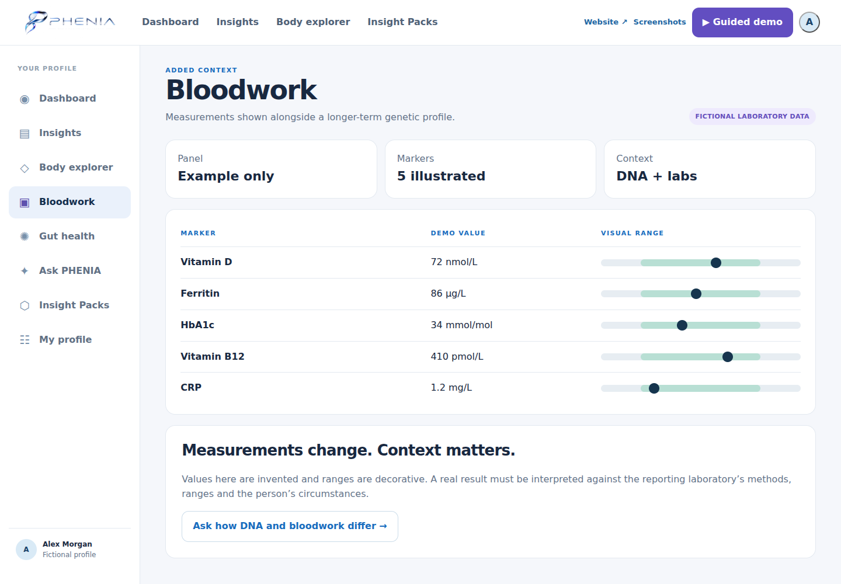Open Insight Packs in top navigation
Viewport: 841px width, 584px height.
point(402,22)
